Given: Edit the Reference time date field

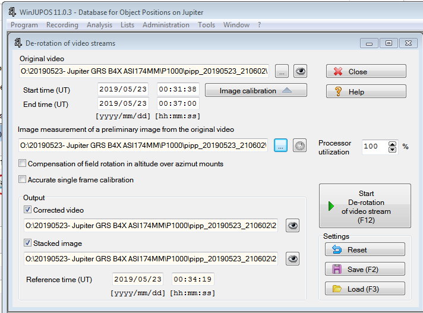Looking at the screenshot, I should (138, 279).
